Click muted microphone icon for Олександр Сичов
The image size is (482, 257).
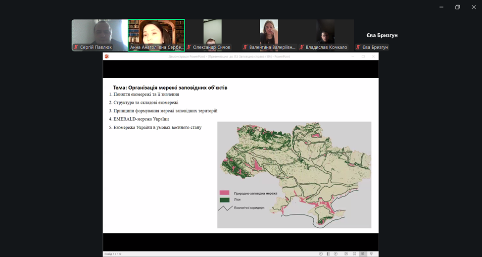click(189, 48)
